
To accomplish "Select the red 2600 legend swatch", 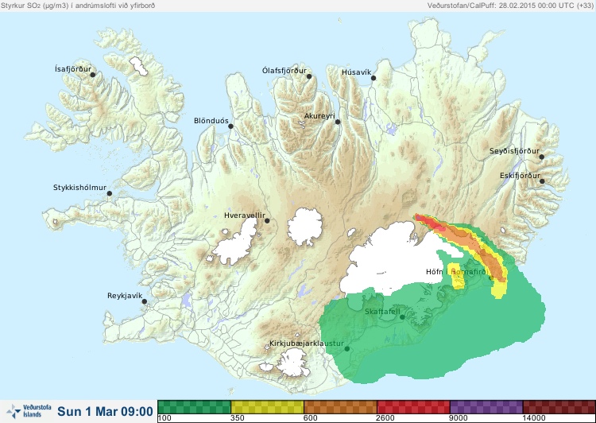I will (x=413, y=407).
